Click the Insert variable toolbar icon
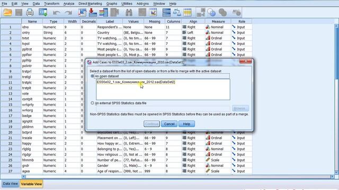This screenshot has height=190, width=339. click(x=153, y=13)
